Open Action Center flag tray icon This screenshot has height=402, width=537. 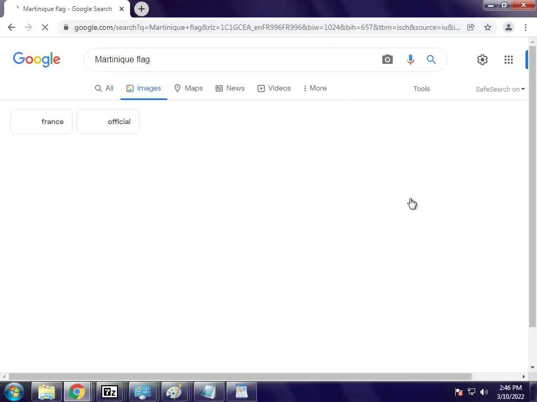pyautogui.click(x=459, y=392)
